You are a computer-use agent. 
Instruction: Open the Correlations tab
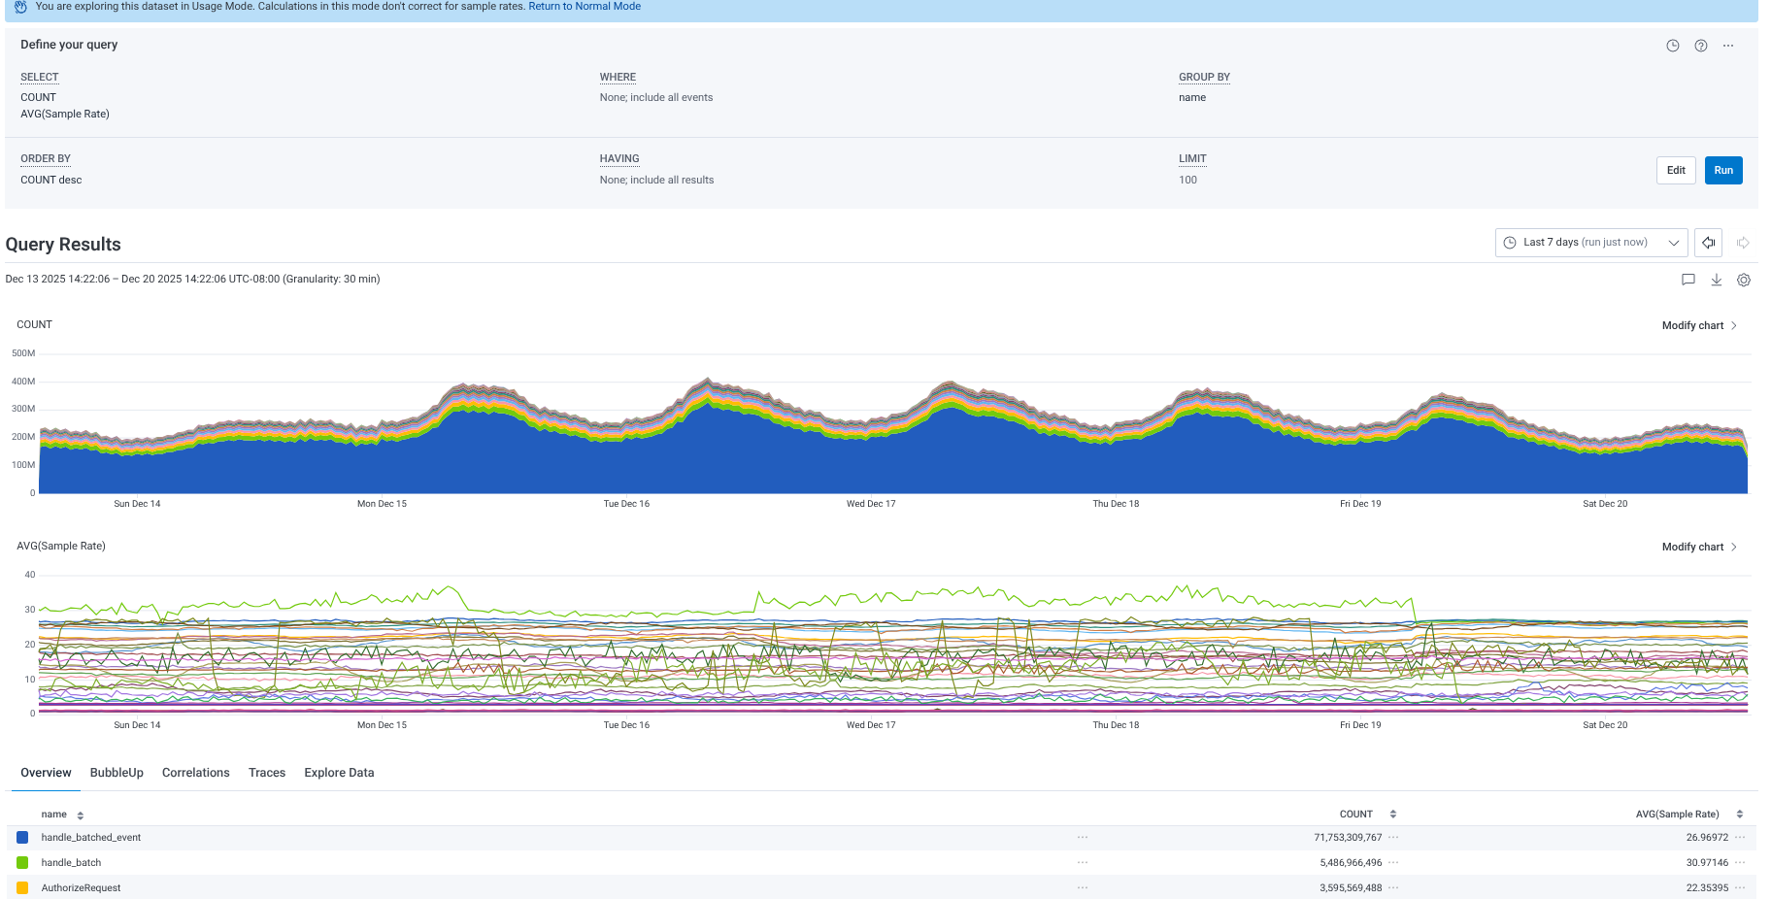(195, 773)
